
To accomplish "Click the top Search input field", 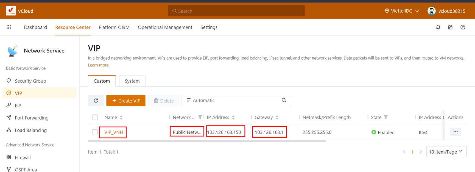I will 236,11.
